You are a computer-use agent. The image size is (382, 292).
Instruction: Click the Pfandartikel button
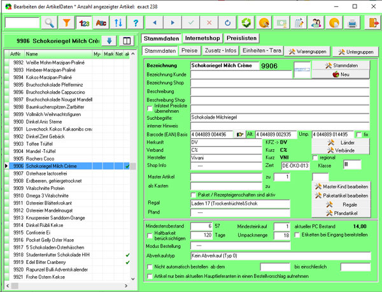(x=341, y=213)
